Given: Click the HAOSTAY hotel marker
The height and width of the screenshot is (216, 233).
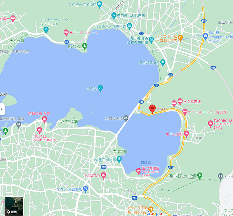Looking at the screenshot, I should pyautogui.click(x=103, y=176).
